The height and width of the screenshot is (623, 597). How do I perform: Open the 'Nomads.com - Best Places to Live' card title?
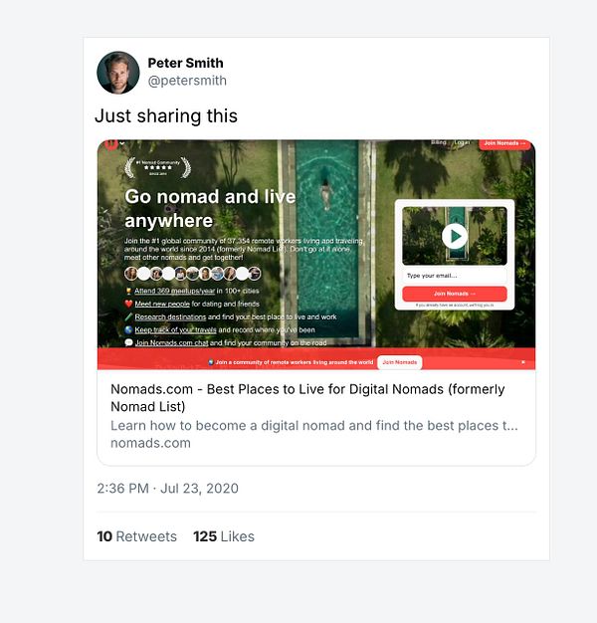coord(307,398)
